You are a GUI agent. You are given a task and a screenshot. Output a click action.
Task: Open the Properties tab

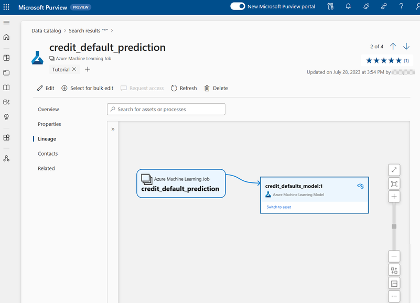coord(49,124)
